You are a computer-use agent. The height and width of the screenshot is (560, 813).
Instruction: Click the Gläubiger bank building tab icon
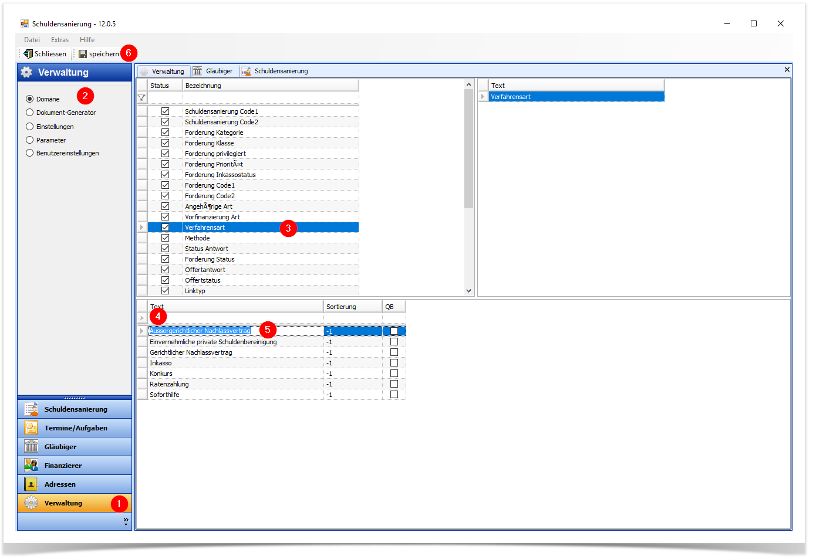click(197, 71)
